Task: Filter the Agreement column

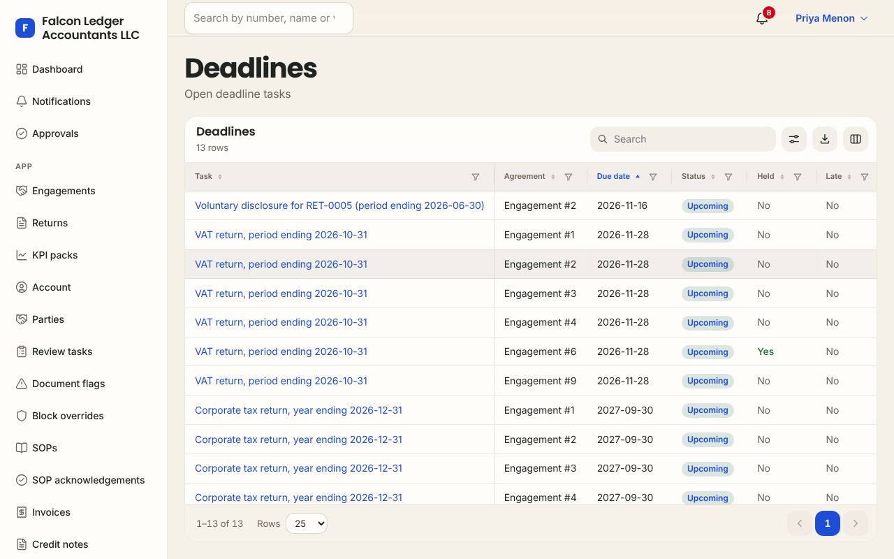Action: coord(569,177)
